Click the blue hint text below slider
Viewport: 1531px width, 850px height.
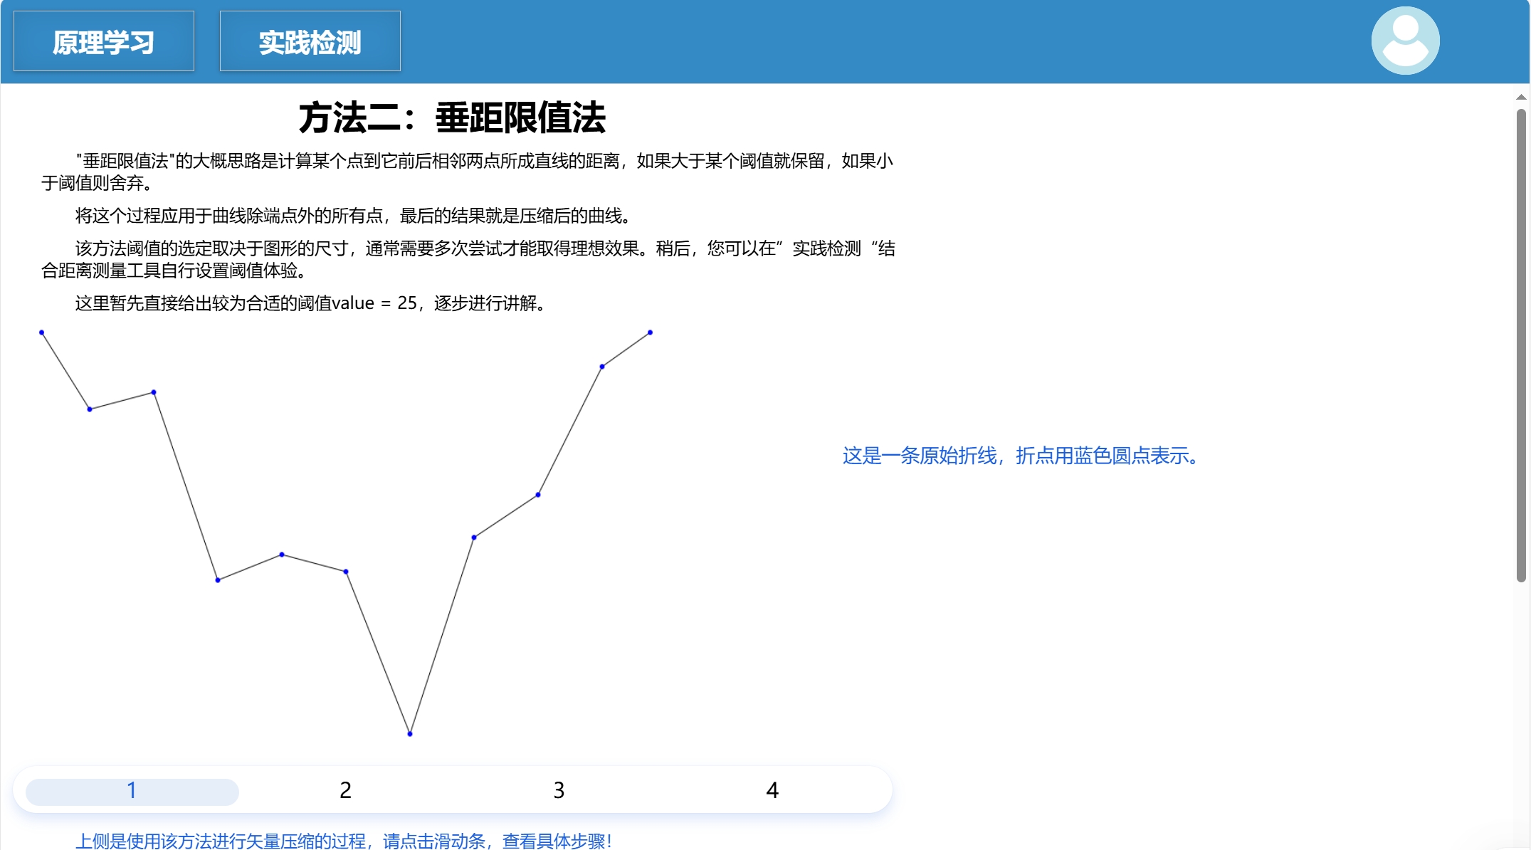[343, 841]
